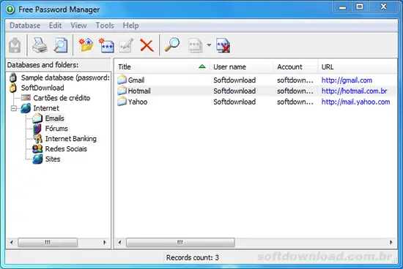Image resolution: width=403 pixels, height=269 pixels.
Task: Click the New Folder toolbar icon
Action: (86, 45)
